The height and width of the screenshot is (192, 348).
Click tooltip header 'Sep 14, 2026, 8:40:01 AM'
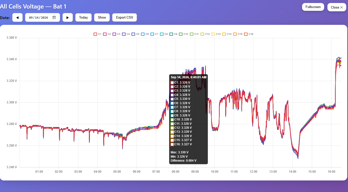pos(189,77)
